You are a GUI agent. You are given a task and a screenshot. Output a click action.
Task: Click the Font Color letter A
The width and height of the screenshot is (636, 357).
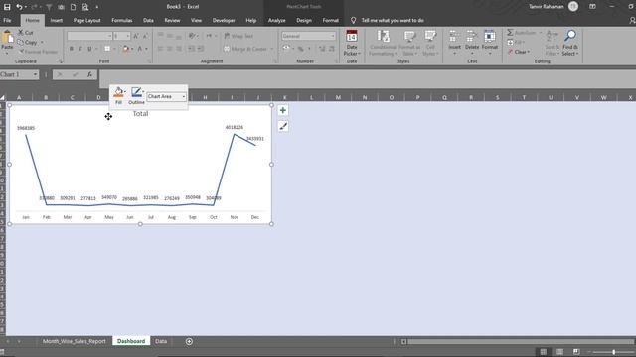point(140,49)
